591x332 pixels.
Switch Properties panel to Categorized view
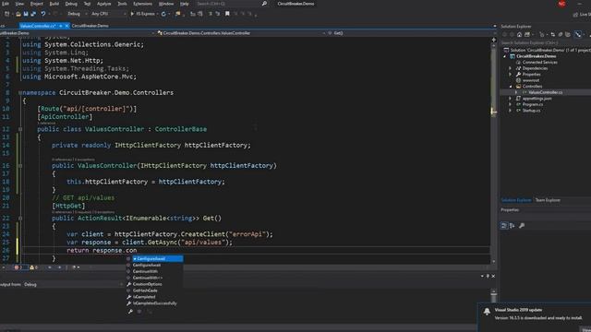504,225
